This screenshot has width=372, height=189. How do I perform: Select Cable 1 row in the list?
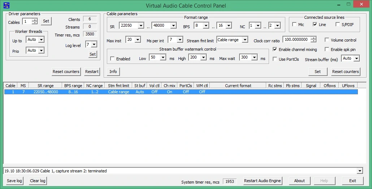click(181, 92)
